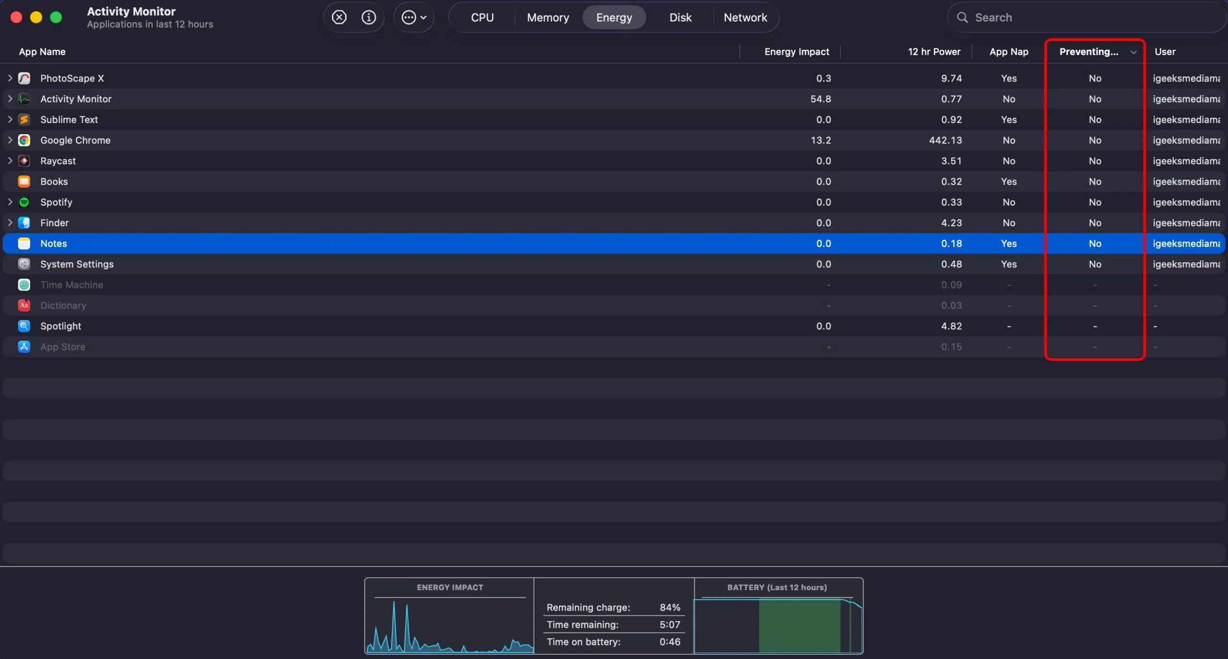Select the Energy tab

coord(614,18)
